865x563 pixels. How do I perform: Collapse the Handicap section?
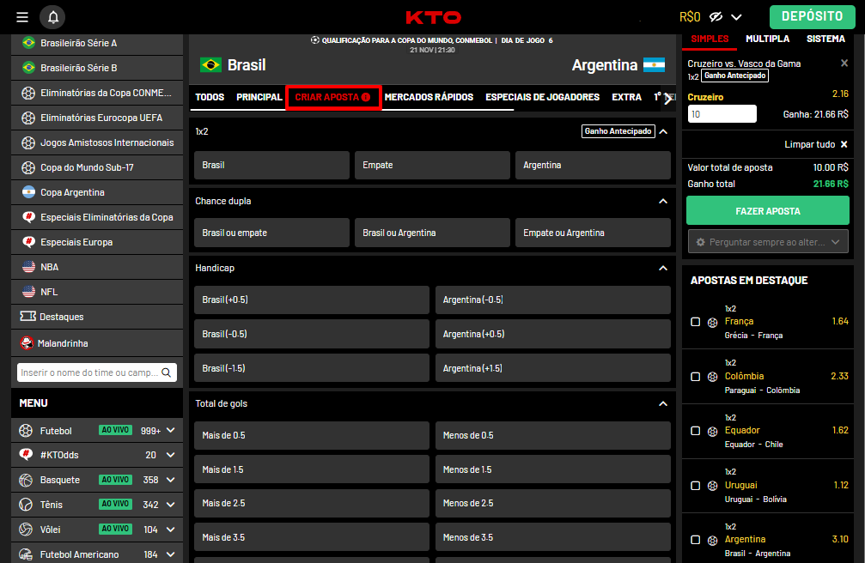pyautogui.click(x=663, y=268)
